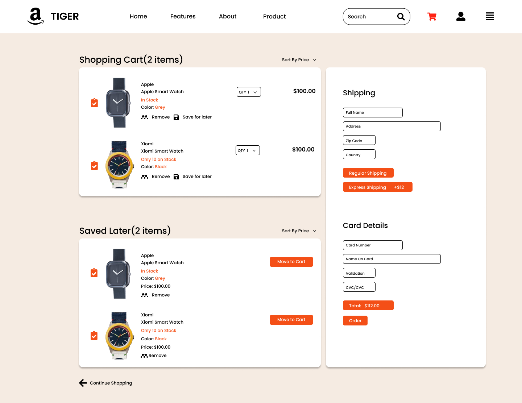Click back arrow beside Continue Shopping

click(x=83, y=383)
